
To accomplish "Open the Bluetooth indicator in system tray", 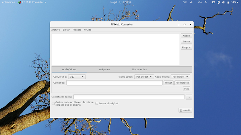I will (218, 2).
